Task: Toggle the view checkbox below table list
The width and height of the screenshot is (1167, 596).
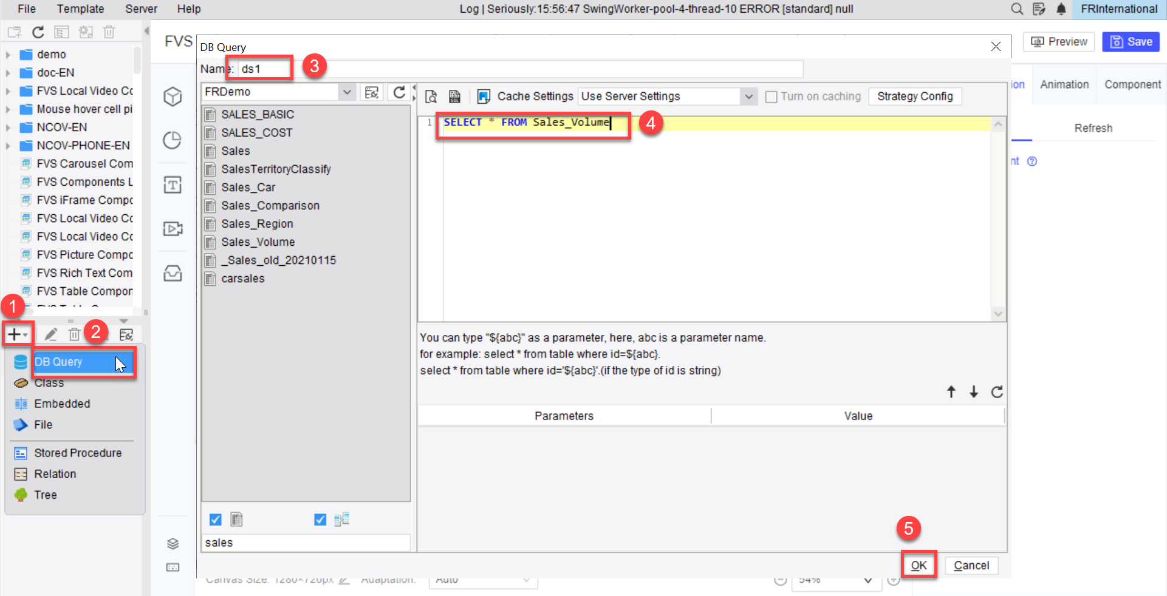Action: tap(320, 520)
